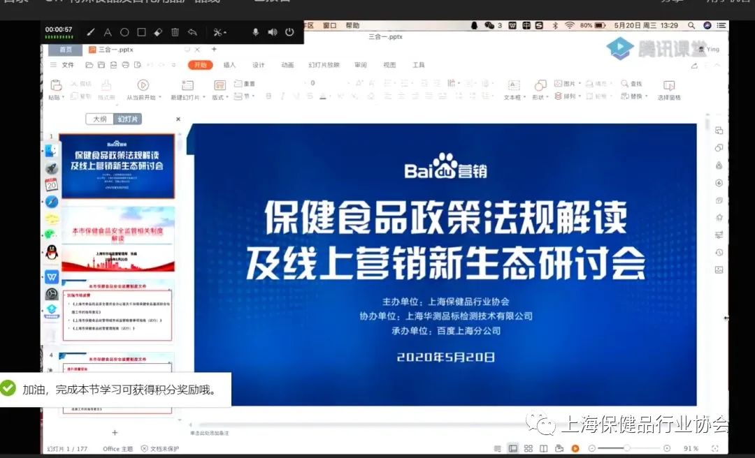Toggle the speaker sound in recording toolbar
The height and width of the screenshot is (458, 755).
click(x=273, y=32)
